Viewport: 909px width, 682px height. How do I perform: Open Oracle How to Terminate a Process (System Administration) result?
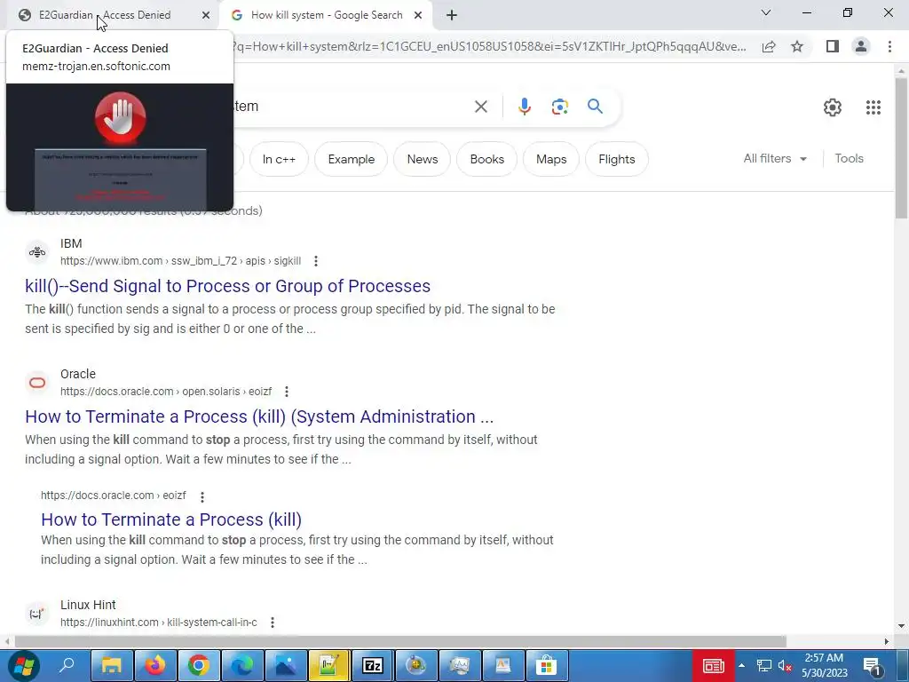click(259, 416)
